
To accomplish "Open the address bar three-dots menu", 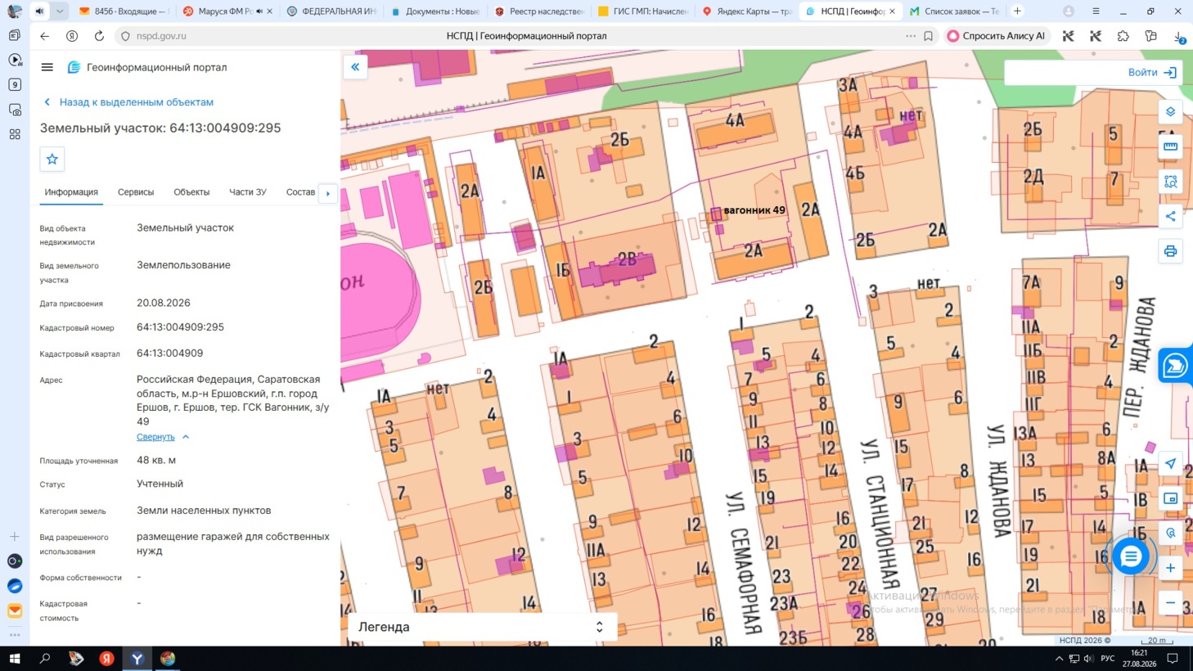I will pos(911,36).
